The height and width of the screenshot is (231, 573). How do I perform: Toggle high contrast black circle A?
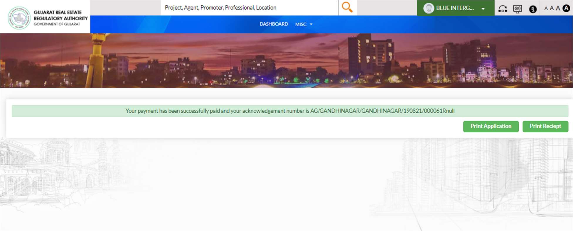[x=566, y=8]
